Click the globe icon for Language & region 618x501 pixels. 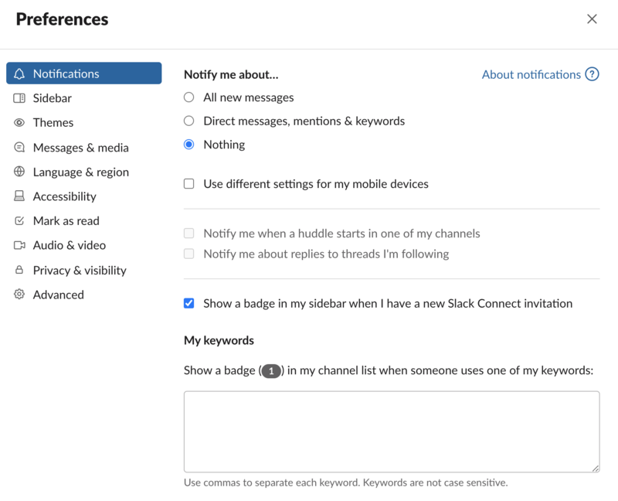pos(19,172)
